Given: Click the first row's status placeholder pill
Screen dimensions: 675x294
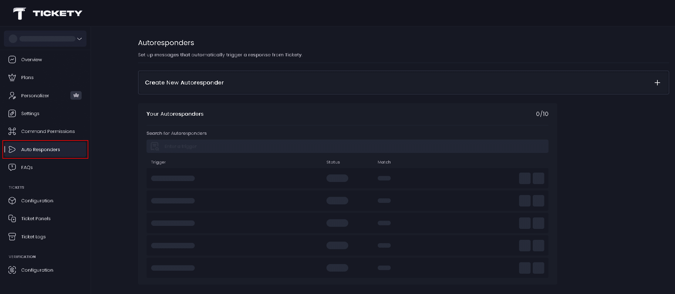Looking at the screenshot, I should tap(337, 178).
